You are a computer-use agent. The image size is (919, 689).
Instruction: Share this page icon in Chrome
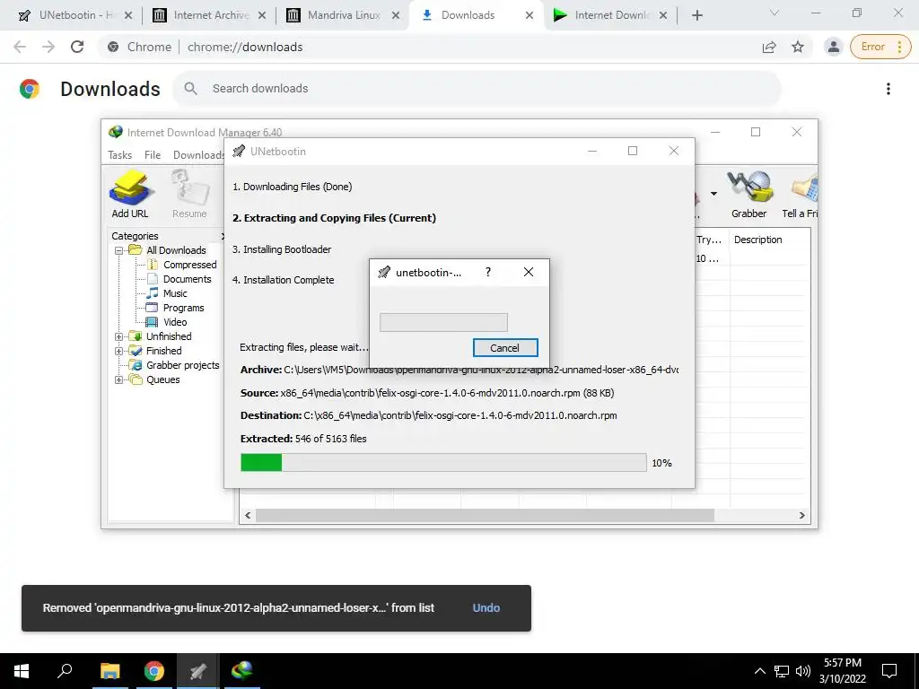pos(769,47)
